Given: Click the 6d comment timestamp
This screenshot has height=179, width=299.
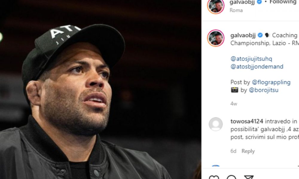Looking at the screenshot, I should pyautogui.click(x=233, y=151).
